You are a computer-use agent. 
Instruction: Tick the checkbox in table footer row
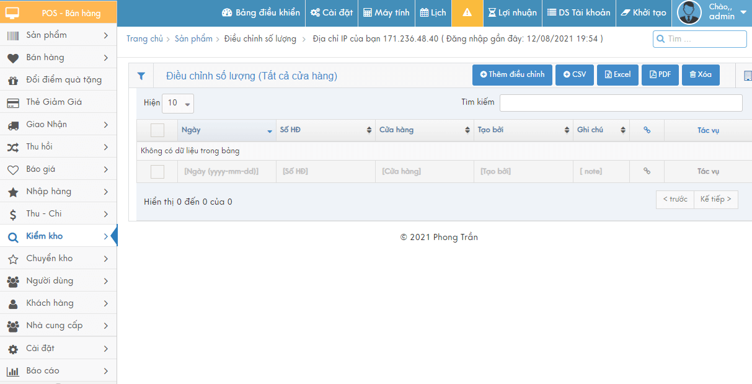click(x=157, y=172)
